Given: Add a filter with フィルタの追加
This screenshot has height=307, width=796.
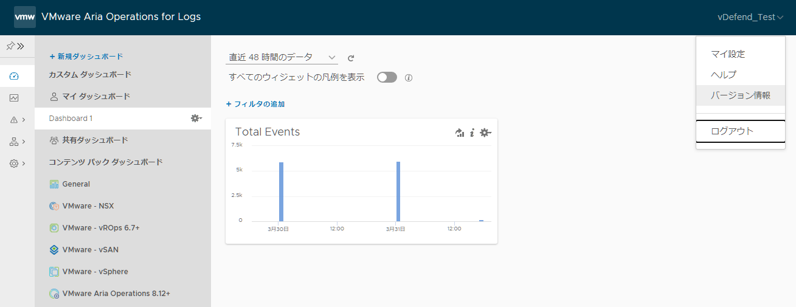Looking at the screenshot, I should coord(255,104).
